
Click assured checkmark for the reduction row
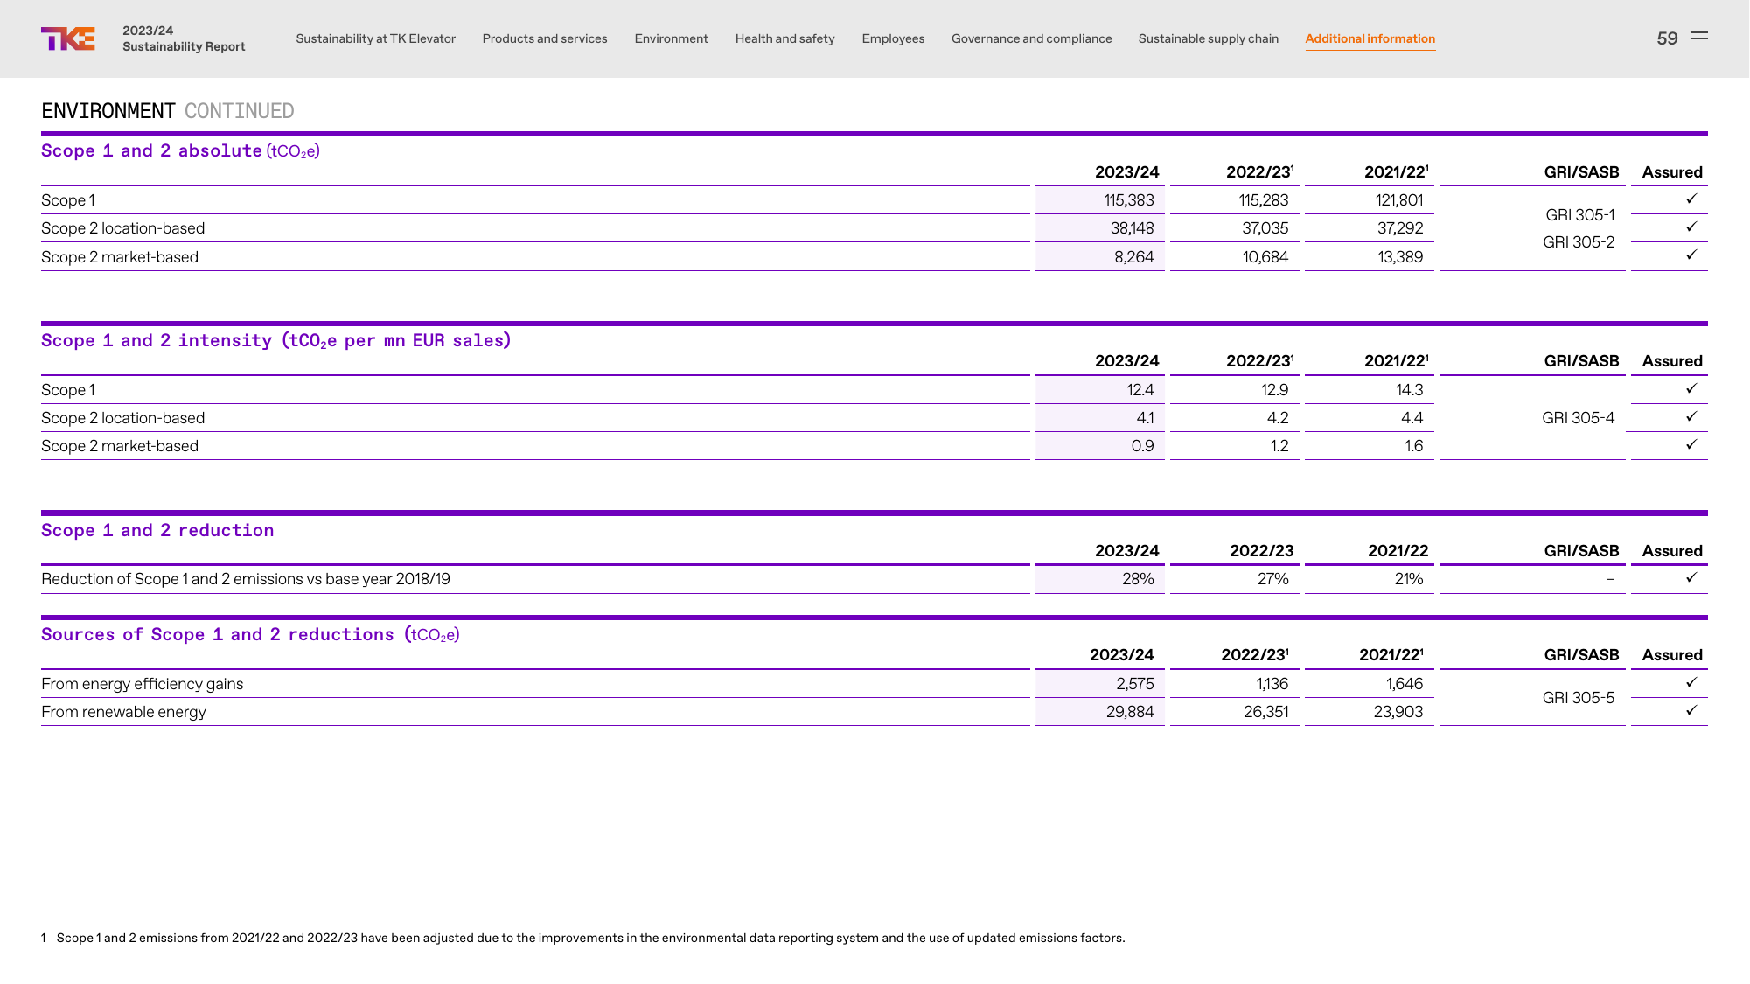1691,578
